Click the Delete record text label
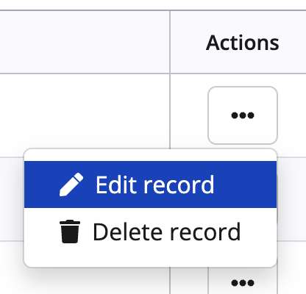 click(167, 232)
